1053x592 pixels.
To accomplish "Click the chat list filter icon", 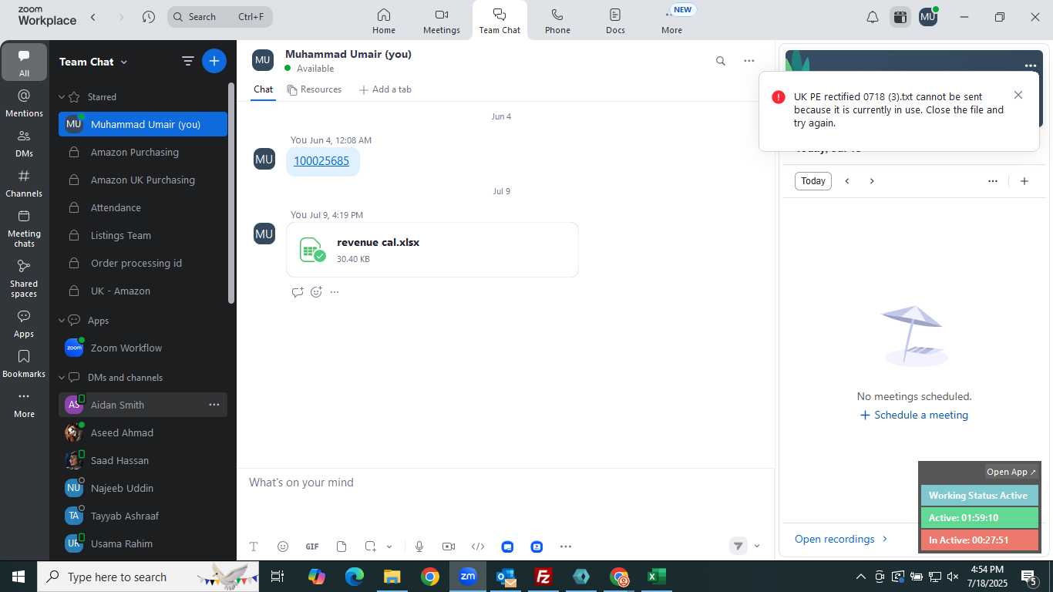I will click(187, 61).
